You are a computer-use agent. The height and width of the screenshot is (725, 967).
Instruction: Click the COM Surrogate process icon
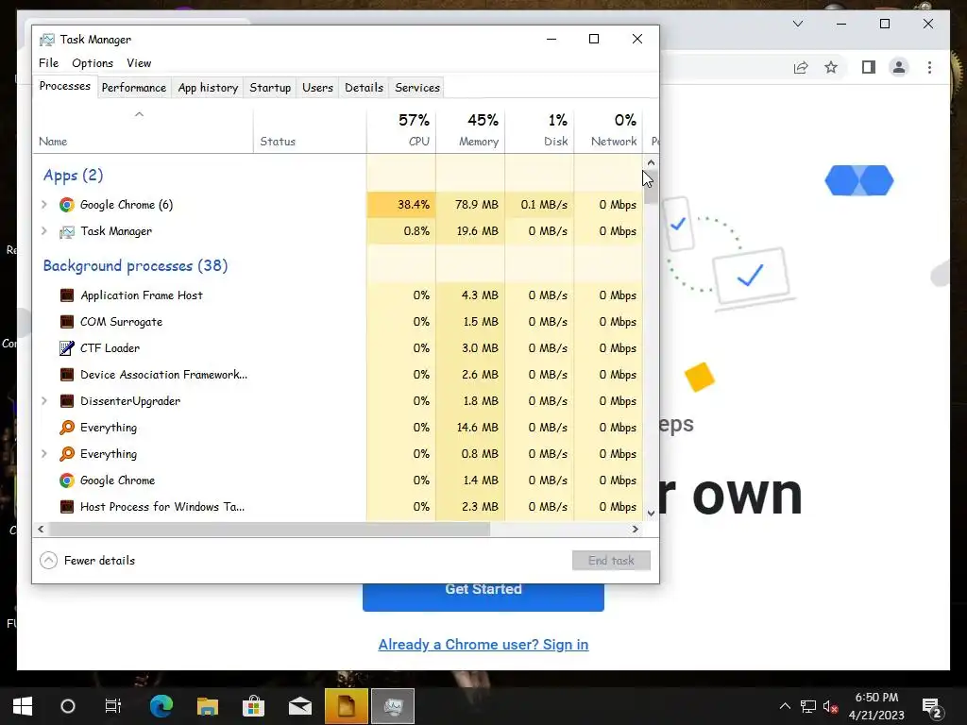pyautogui.click(x=67, y=322)
